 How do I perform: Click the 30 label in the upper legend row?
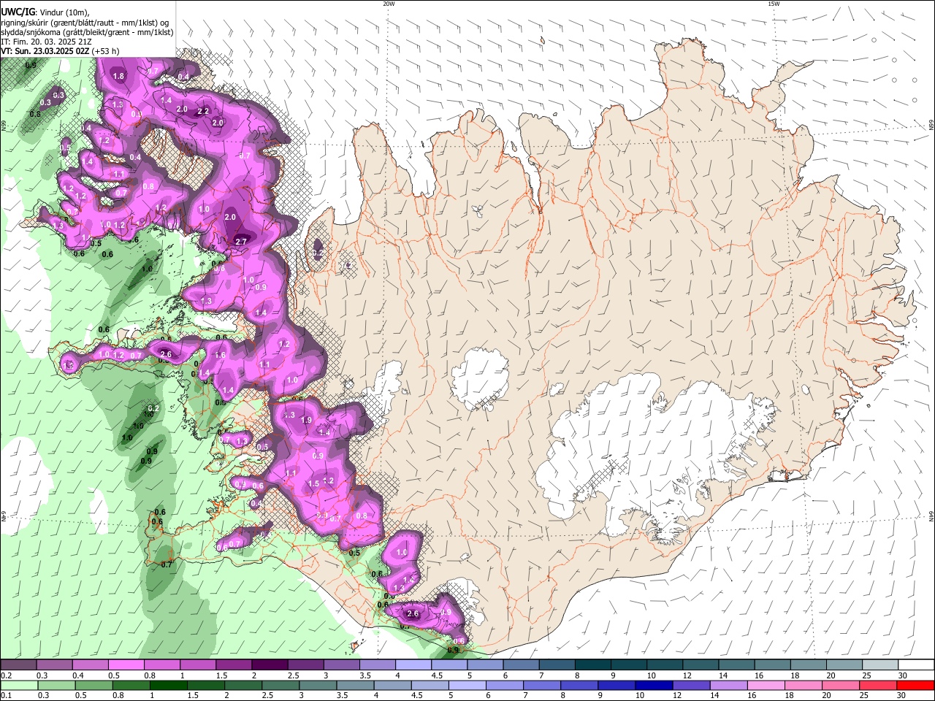click(903, 675)
